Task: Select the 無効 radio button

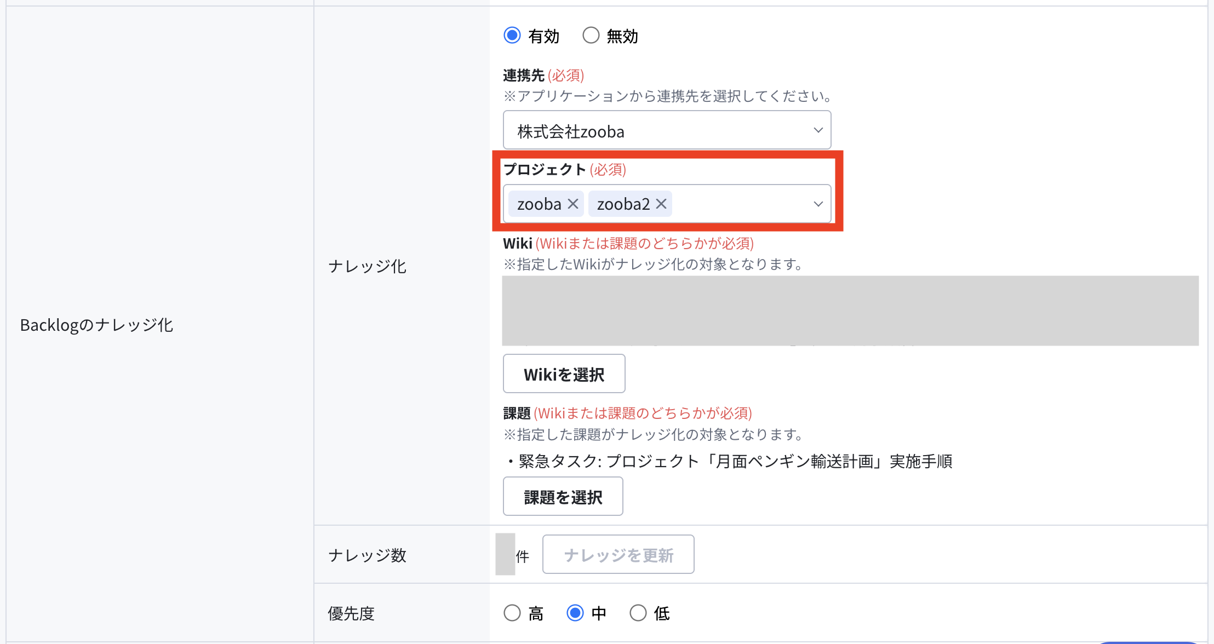Action: pos(591,36)
